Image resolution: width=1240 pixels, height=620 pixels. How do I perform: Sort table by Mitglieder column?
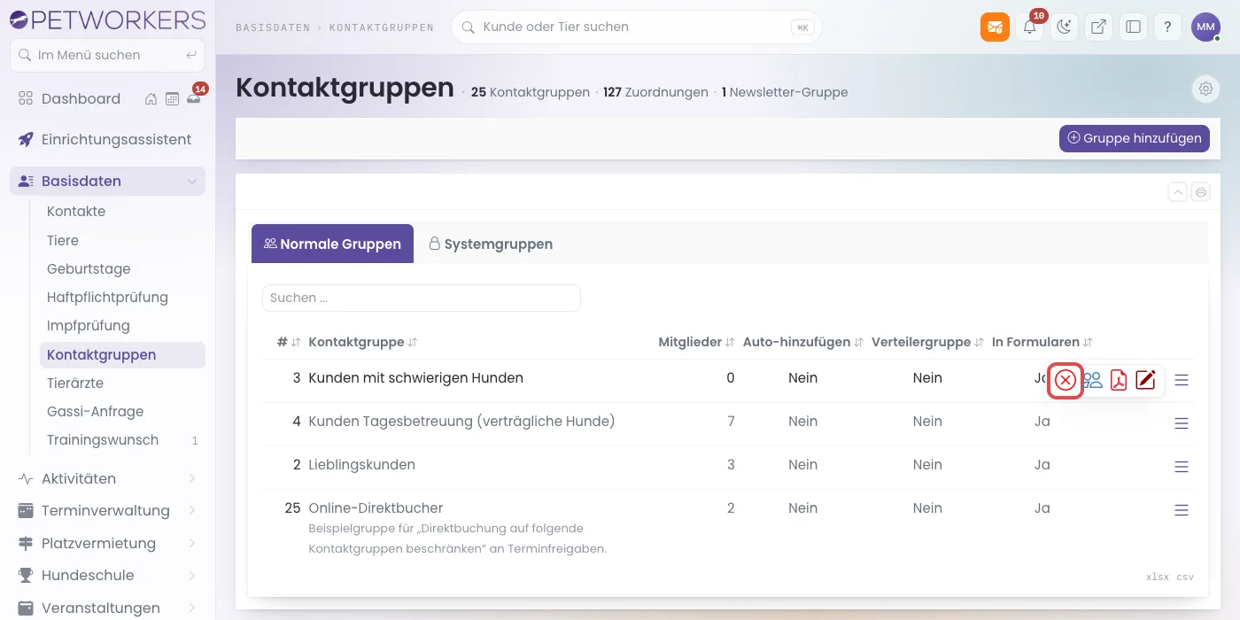tap(696, 342)
